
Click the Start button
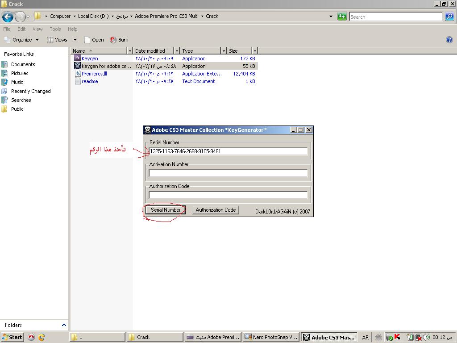point(12,337)
